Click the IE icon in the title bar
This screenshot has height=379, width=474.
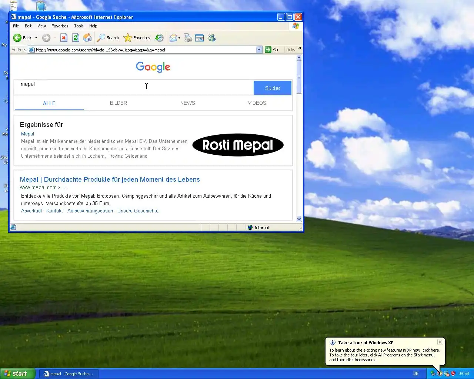point(14,17)
